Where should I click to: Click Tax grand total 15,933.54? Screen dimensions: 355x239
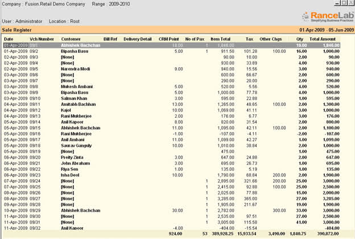247,233
